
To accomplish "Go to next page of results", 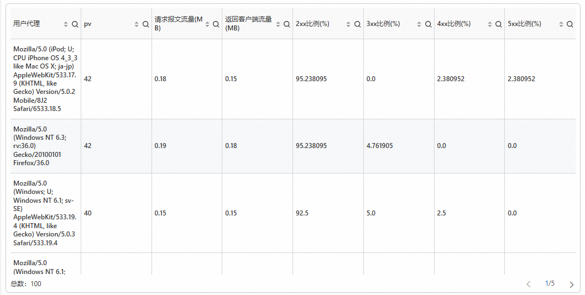I will point(572,285).
